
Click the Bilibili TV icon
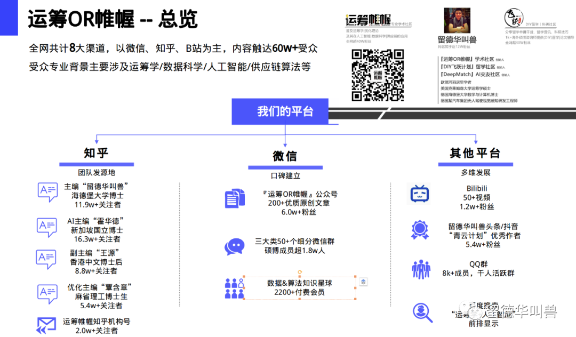click(x=420, y=194)
